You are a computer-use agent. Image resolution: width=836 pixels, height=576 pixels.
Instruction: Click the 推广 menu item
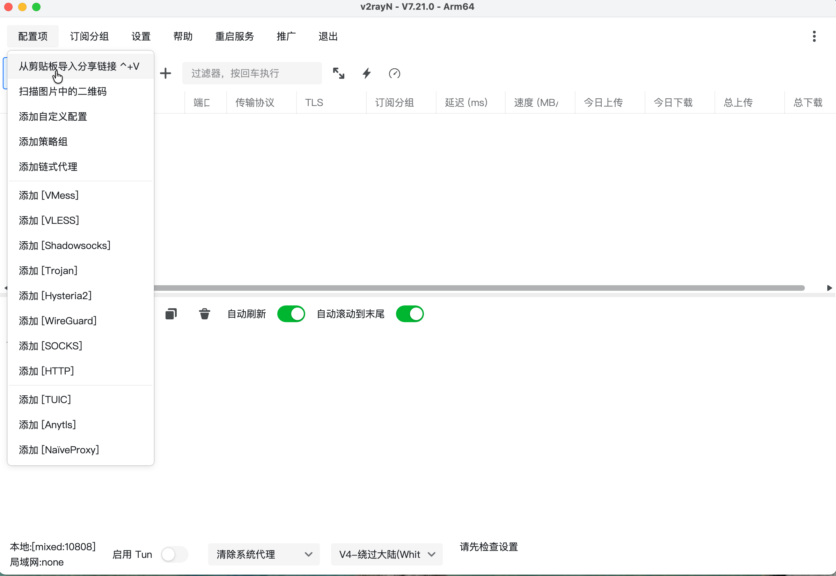[286, 36]
